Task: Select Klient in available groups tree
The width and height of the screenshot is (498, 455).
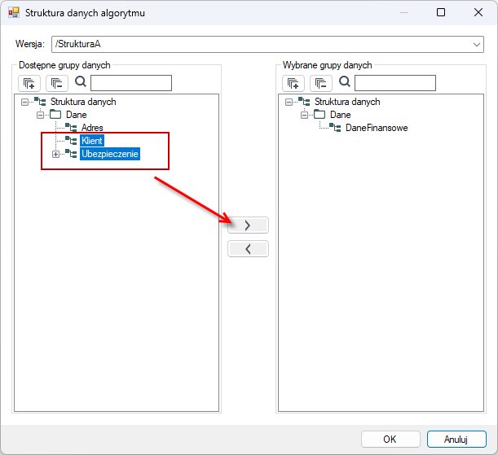Action: tap(92, 141)
